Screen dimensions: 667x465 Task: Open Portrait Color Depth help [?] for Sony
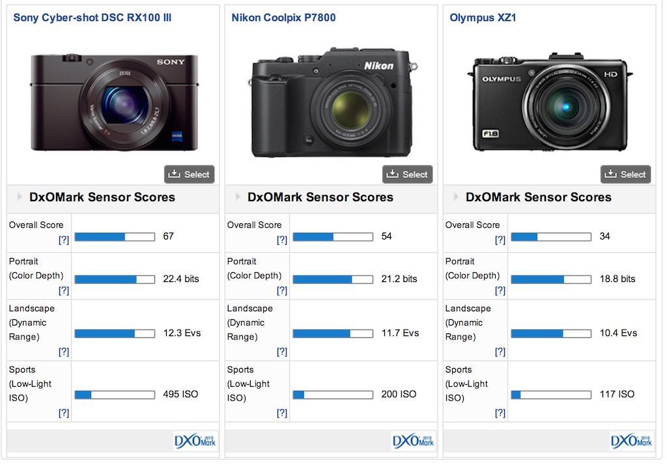[63, 290]
